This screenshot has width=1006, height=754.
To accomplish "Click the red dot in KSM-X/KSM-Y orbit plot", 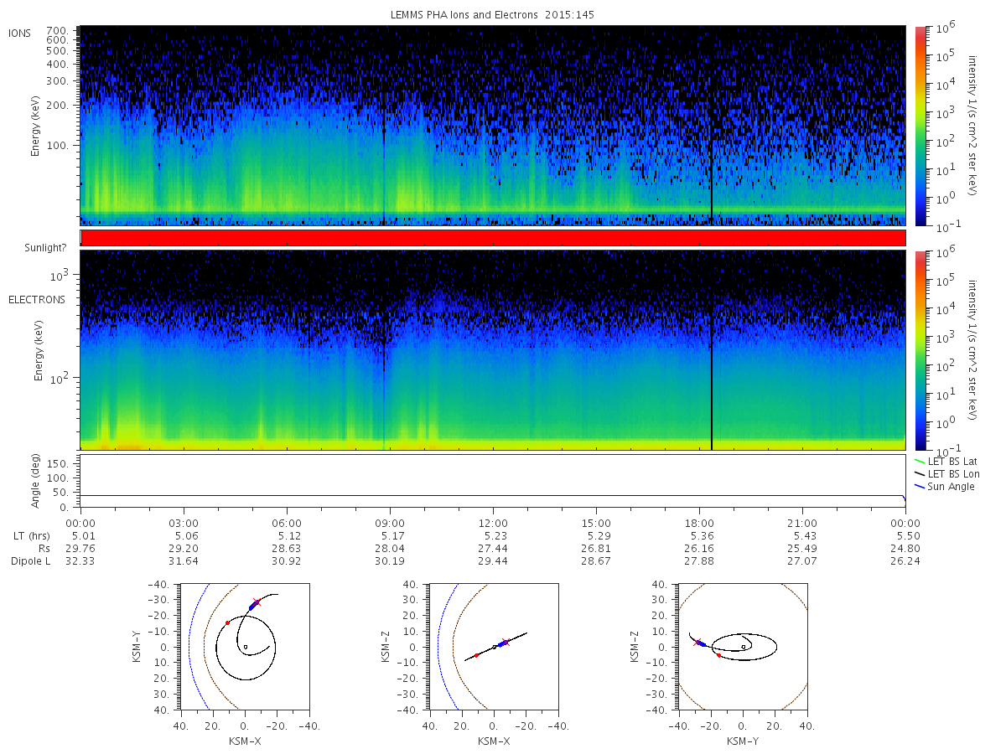I will (x=227, y=622).
